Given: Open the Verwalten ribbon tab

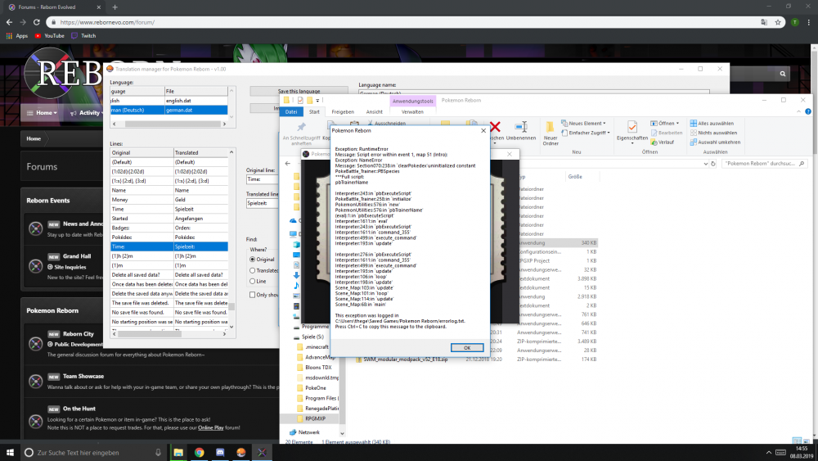Looking at the screenshot, I should [412, 111].
